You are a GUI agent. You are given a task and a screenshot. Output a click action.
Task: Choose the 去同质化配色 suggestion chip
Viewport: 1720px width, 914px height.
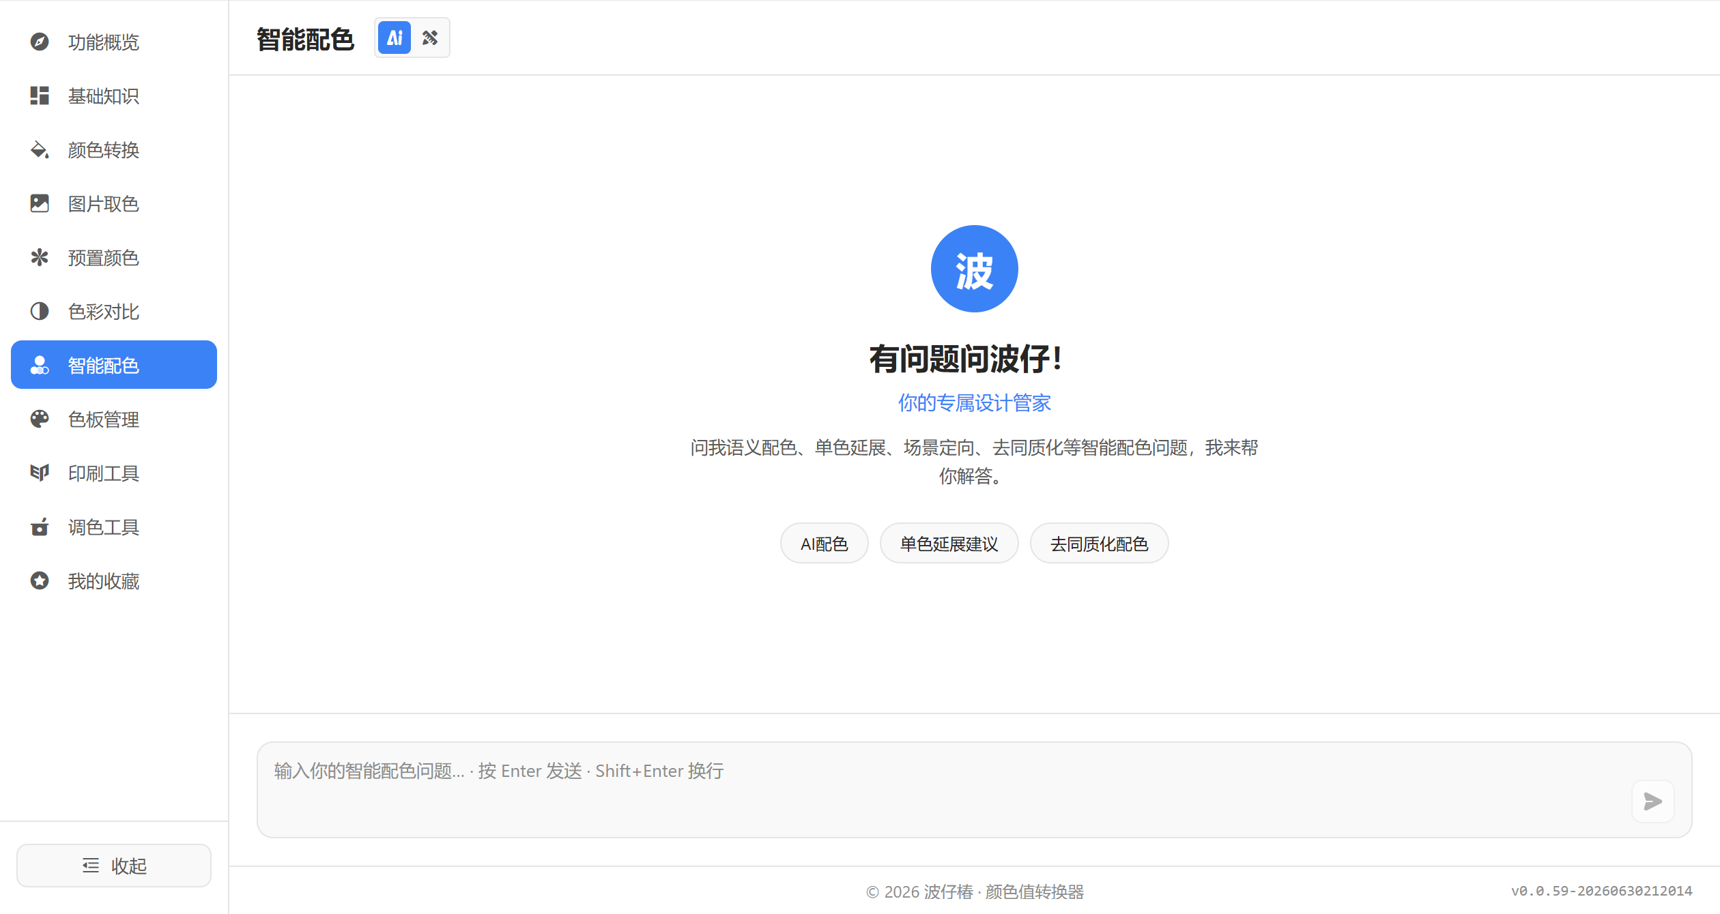(1099, 544)
